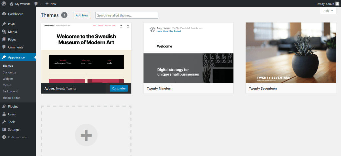341x156 pixels.
Task: Click the Twenty Seventeen theme name
Action: (263, 89)
